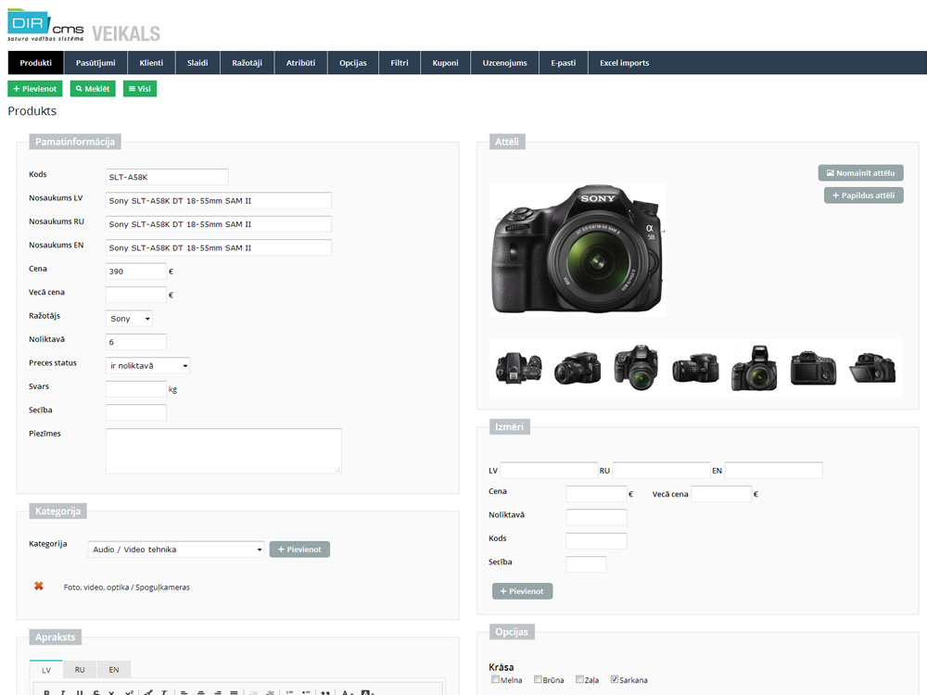Switch to the RU description tab
Viewport: 927px width, 695px height.
coord(80,670)
